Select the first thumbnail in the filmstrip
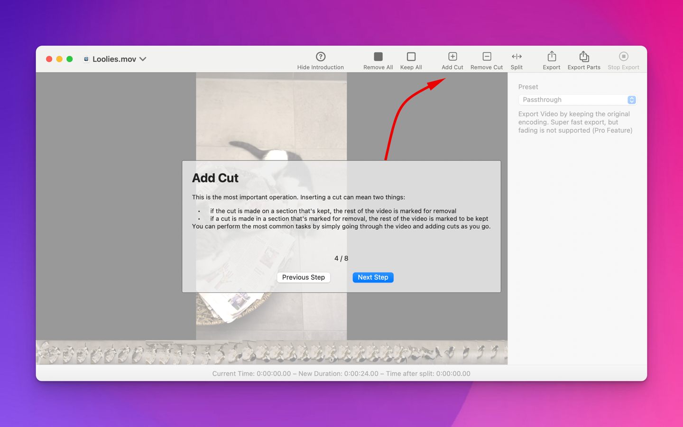Screen dimensions: 683x427 [49, 353]
